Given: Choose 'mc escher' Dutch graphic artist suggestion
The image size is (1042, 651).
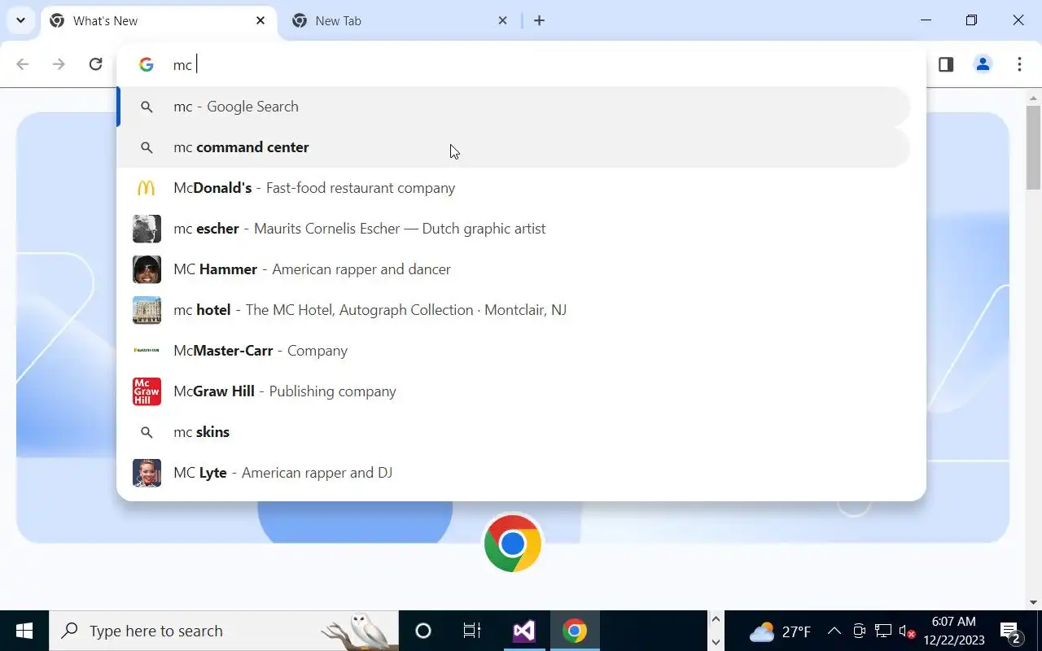Looking at the screenshot, I should pos(514,229).
